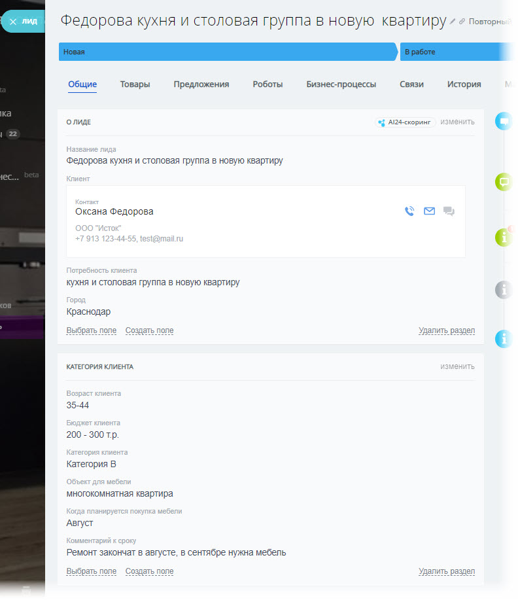Viewport: 518px width, 600px height.
Task: Call Оксана Федорова via the phone icon
Action: click(x=409, y=211)
